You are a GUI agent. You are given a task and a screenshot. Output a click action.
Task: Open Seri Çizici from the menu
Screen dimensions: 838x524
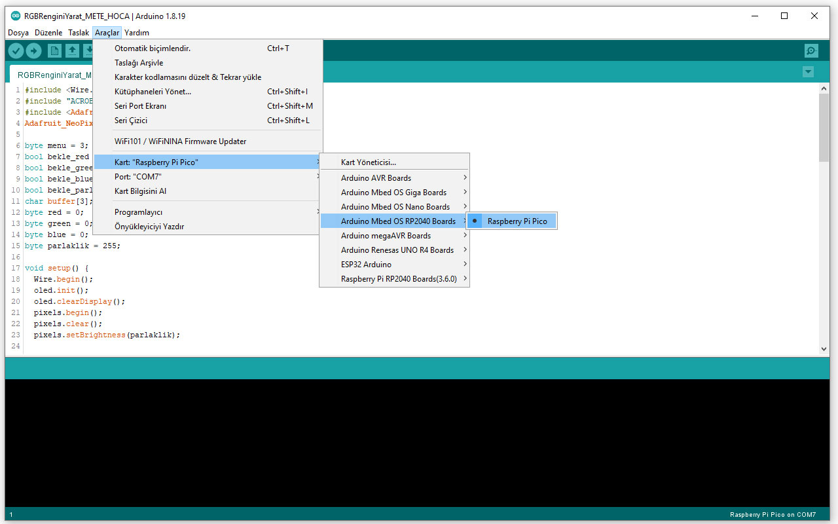coord(208,121)
